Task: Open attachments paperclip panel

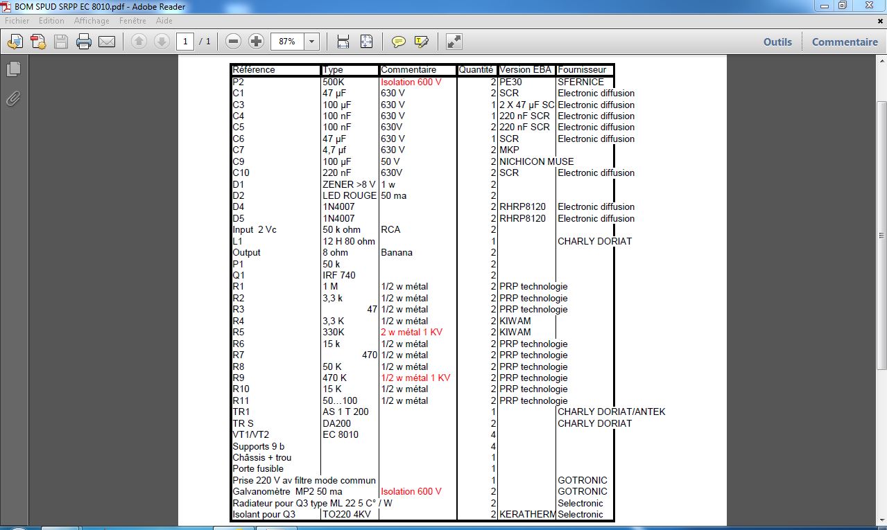Action: tap(13, 98)
